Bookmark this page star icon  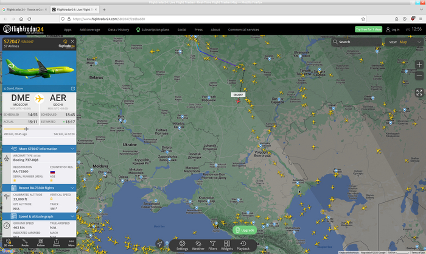coord(363,19)
